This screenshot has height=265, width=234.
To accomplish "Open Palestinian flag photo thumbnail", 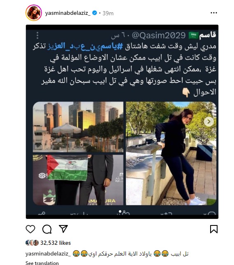I will tap(78, 180).
